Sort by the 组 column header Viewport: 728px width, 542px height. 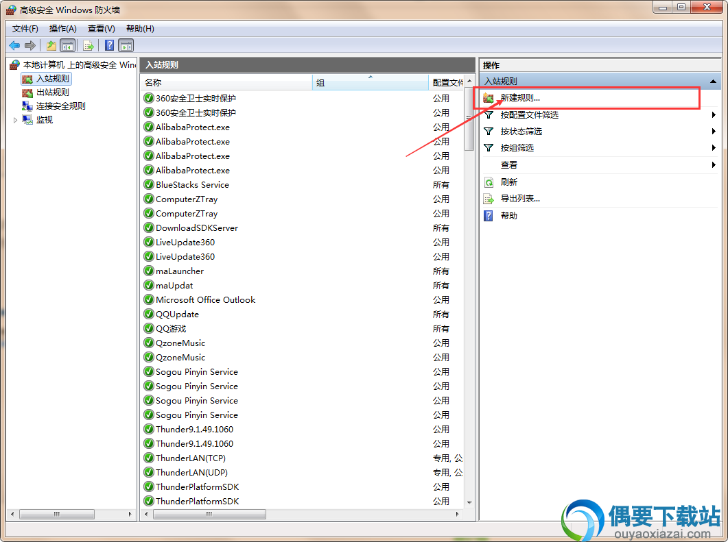coord(370,82)
